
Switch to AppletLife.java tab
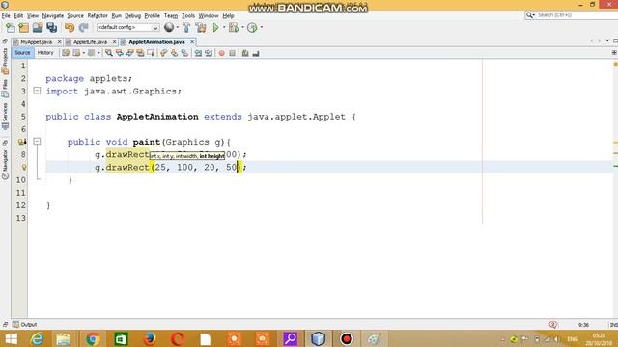90,42
